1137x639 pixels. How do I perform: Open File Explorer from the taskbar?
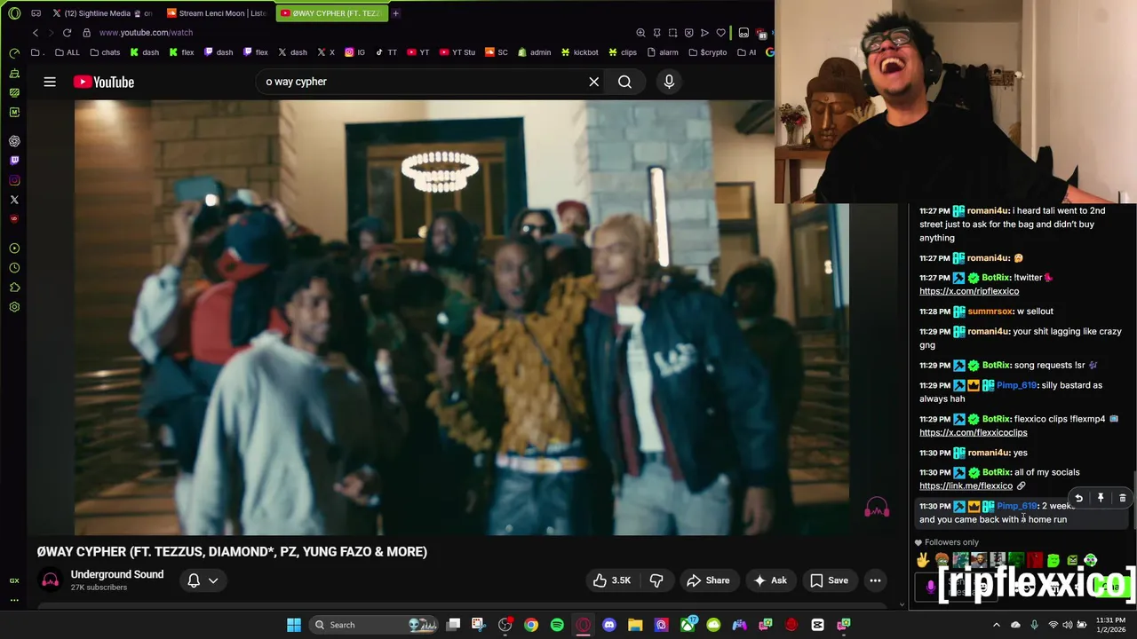click(x=635, y=625)
